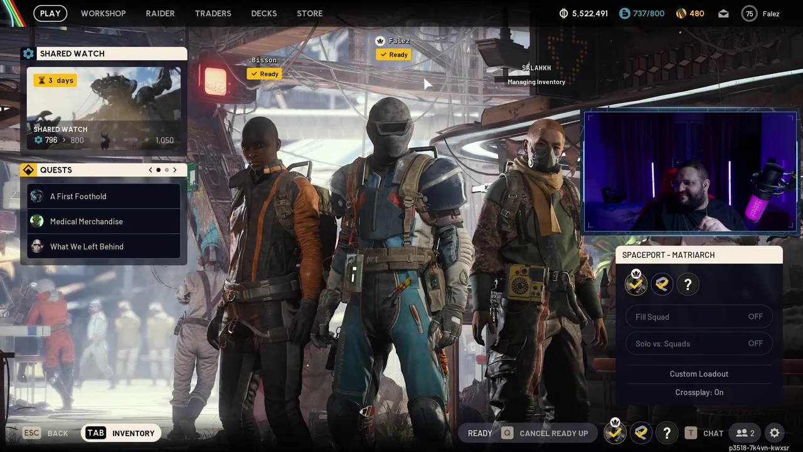This screenshot has width=803, height=452.
Task: Click the Q key hint icon
Action: [x=507, y=433]
